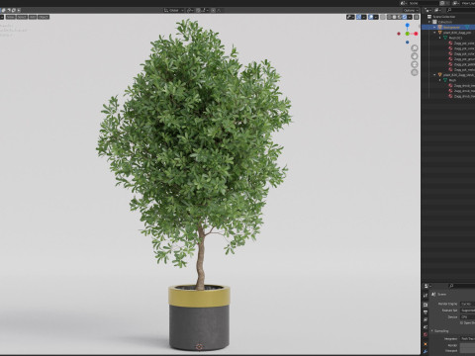Viewport: 475px width, 356px height.
Task: Select the Mesh data under plant shrub
Action: (452, 80)
